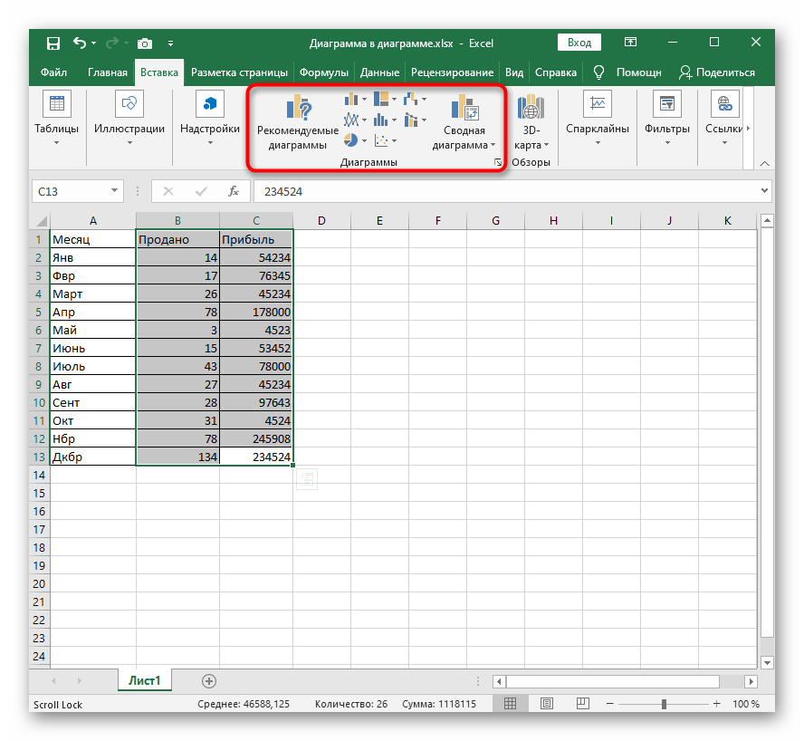The height and width of the screenshot is (741, 804).
Task: Expand the Name Box dropdown arrow
Action: point(115,191)
